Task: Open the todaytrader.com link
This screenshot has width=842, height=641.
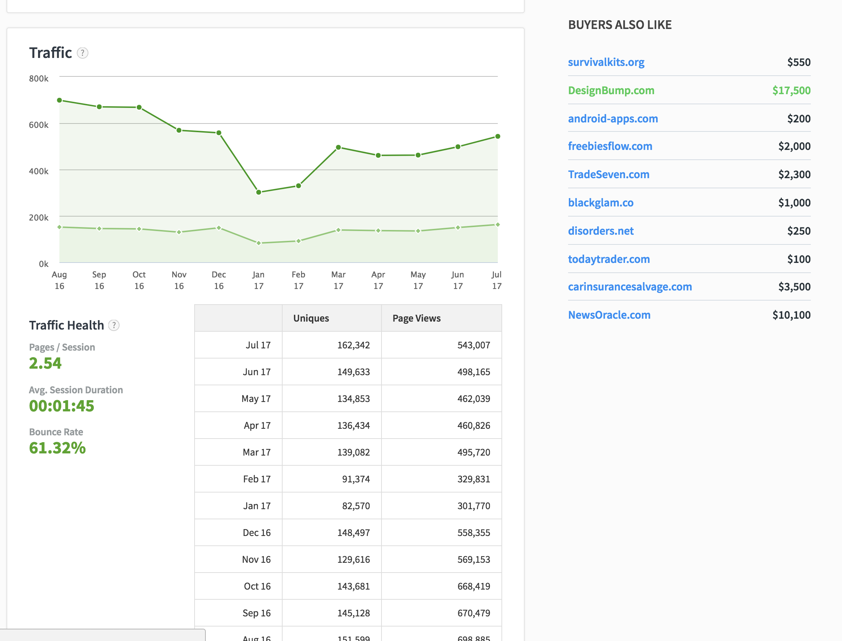Action: coord(608,259)
